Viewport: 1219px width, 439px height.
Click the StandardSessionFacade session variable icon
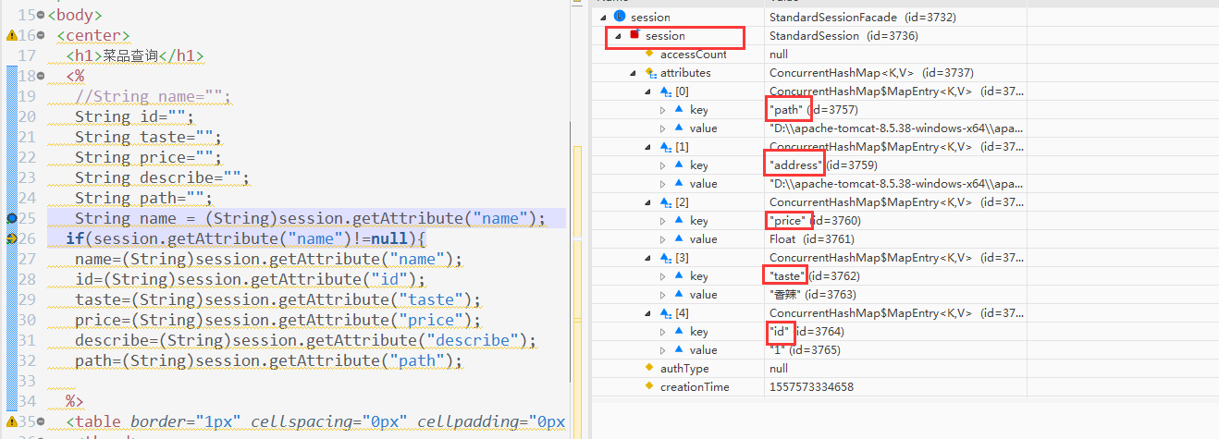620,17
